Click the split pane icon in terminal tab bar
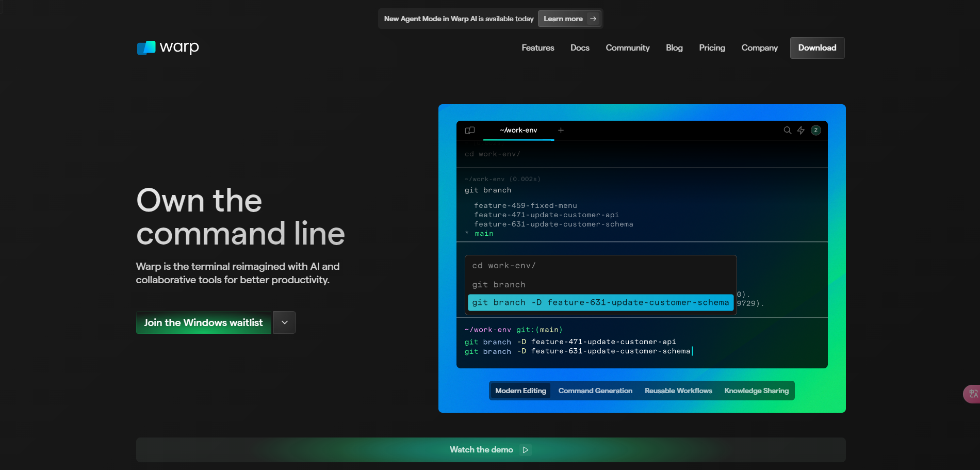Screen dimensions: 980x470 click(470, 131)
